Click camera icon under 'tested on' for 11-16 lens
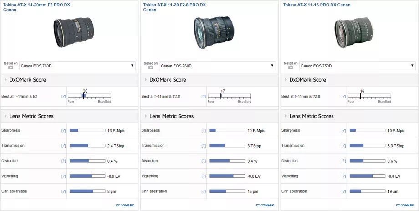Image resolution: width=419 pixels, height=211 pixels. [x=291, y=67]
